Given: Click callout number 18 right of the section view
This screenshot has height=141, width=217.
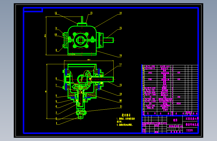Looking at the screenshot, I should pyautogui.click(x=121, y=85).
